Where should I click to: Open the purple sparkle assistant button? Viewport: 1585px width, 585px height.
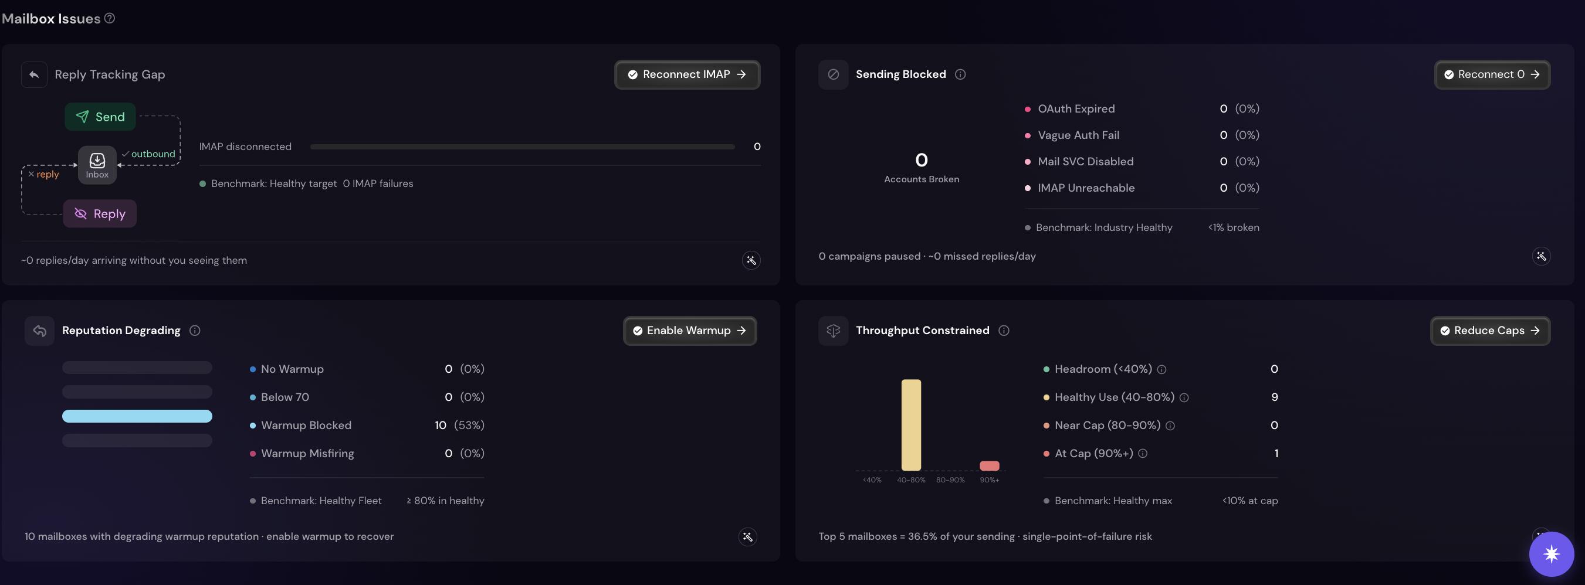pos(1551,553)
